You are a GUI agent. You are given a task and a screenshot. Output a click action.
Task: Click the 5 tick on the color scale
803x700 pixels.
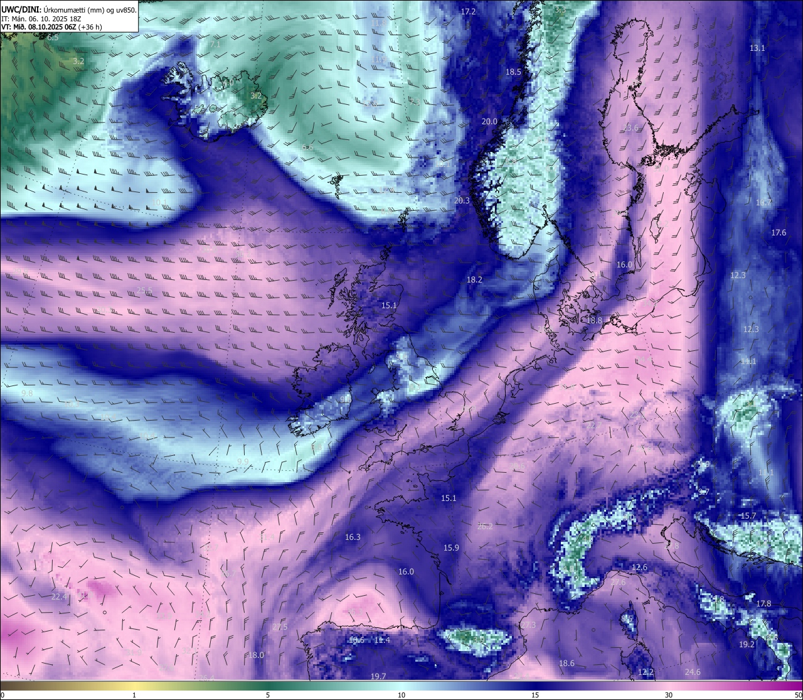(268, 695)
